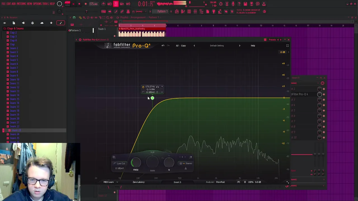Toggle band power button in bottom panel
The height and width of the screenshot is (201, 358).
pyautogui.click(x=114, y=157)
